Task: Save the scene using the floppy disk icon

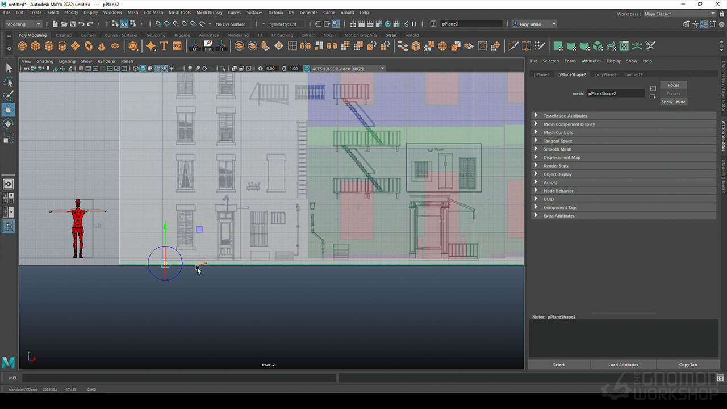Action: [72, 24]
